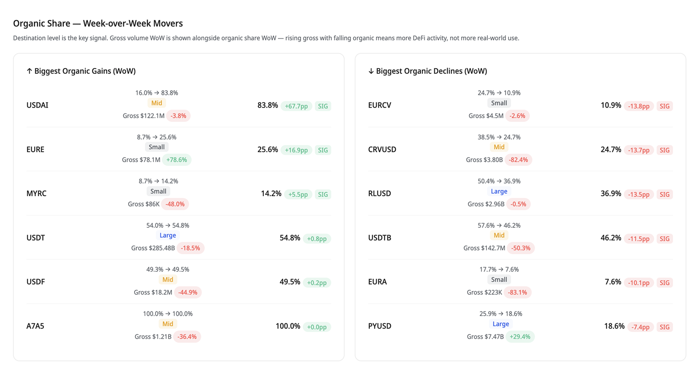The height and width of the screenshot is (382, 700).
Task: Click the SIG badge beside PYUSD's decline
Action: 664,327
